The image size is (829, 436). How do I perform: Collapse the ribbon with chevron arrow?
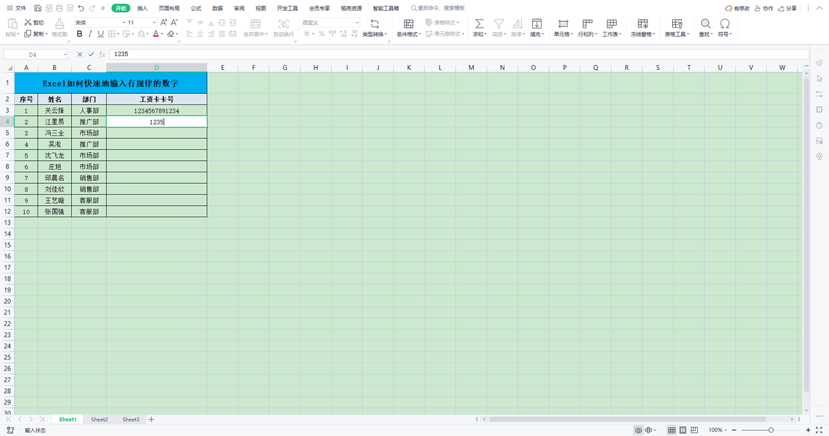(x=818, y=8)
